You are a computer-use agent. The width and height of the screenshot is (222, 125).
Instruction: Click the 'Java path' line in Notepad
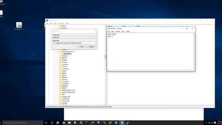tap(112, 34)
